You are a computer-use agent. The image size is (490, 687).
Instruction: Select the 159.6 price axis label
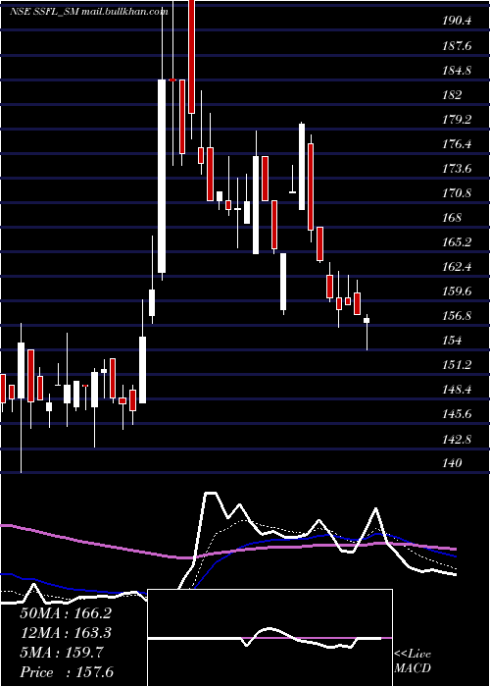(x=457, y=291)
